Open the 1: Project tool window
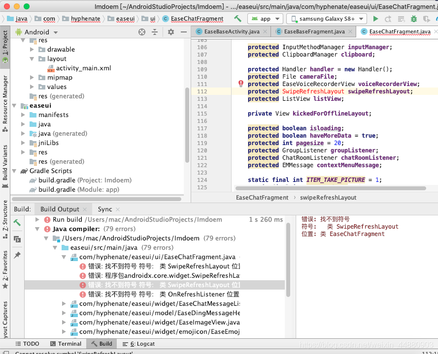This screenshot has width=438, height=354. click(x=5, y=47)
